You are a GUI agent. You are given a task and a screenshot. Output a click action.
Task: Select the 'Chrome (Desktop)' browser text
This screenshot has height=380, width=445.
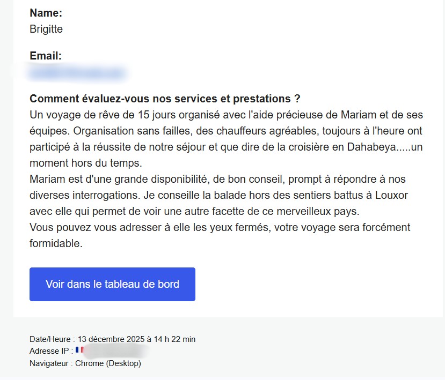[108, 363]
